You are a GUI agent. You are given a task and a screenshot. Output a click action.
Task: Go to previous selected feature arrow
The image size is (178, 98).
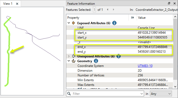108,10
